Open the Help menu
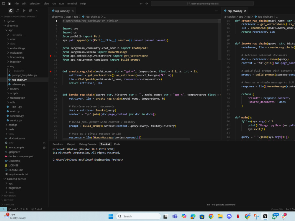This screenshot has width=295, height=221. (x=83, y=4)
